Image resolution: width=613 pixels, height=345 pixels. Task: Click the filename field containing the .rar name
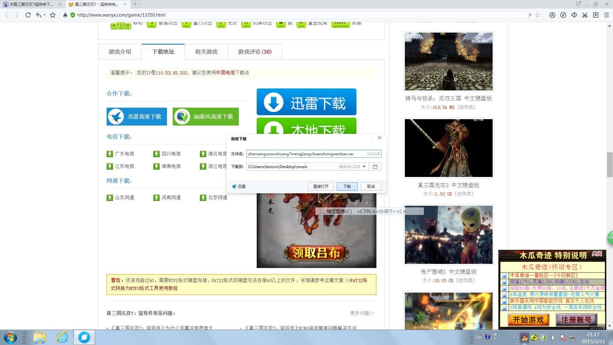tap(303, 154)
